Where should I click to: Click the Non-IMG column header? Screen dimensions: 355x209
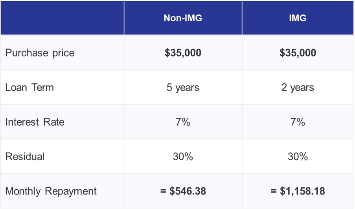(183, 18)
